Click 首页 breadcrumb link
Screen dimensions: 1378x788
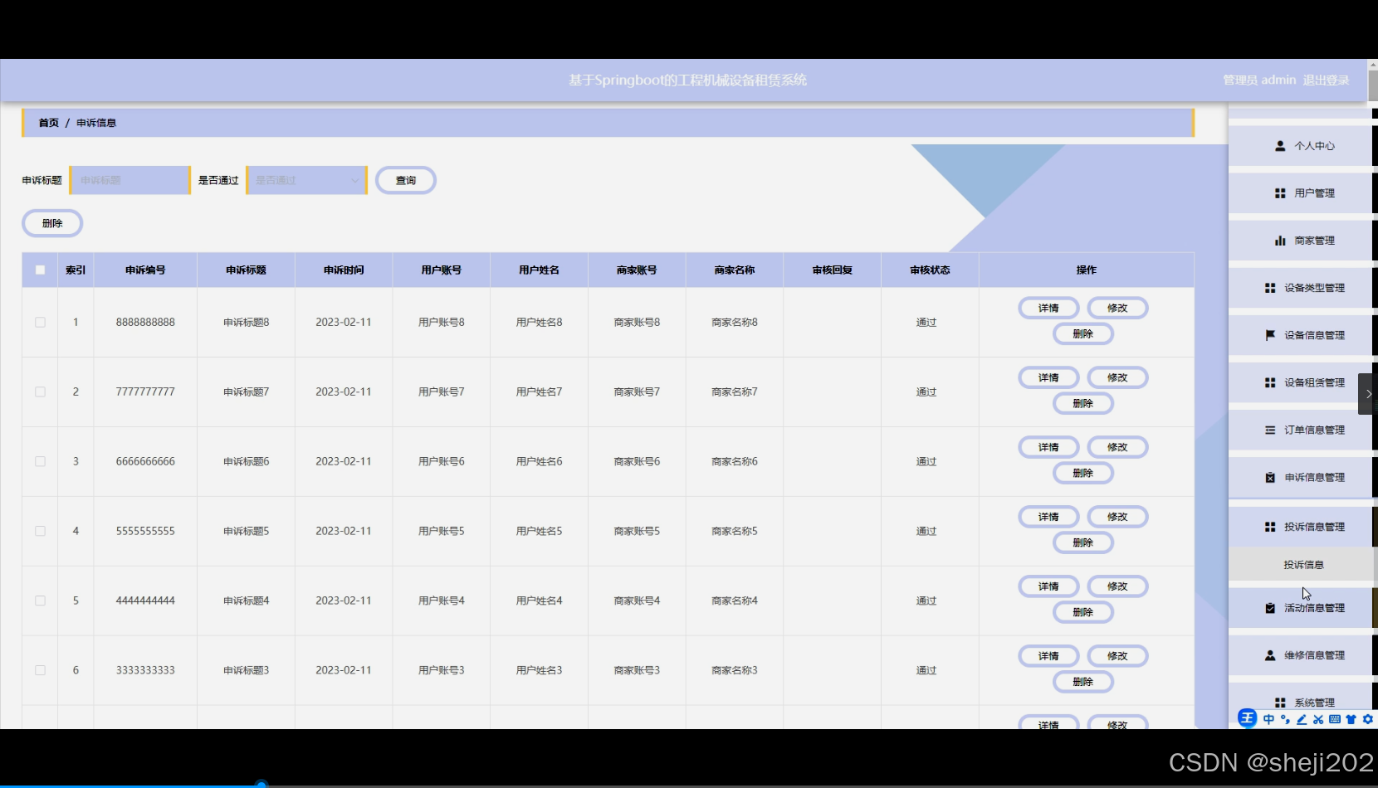[49, 123]
